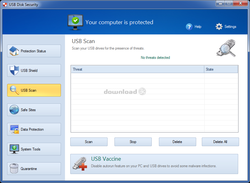Sort by the Threat column header
Image resolution: width=250 pixels, height=183 pixels.
[138, 69]
